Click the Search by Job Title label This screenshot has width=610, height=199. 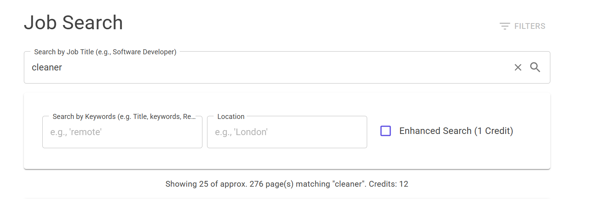(105, 52)
